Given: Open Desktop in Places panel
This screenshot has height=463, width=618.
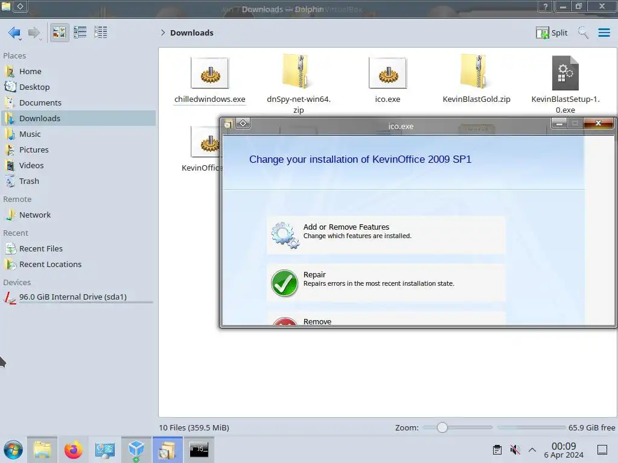Looking at the screenshot, I should tap(78, 87).
